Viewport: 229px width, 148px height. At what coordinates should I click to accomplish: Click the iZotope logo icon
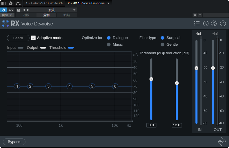coord(222,142)
